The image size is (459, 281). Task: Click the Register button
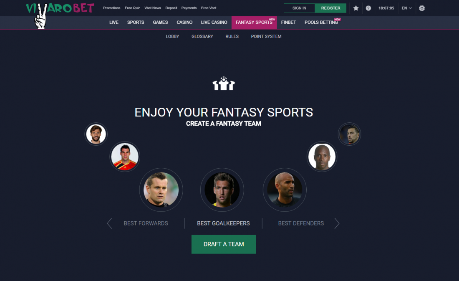point(330,8)
